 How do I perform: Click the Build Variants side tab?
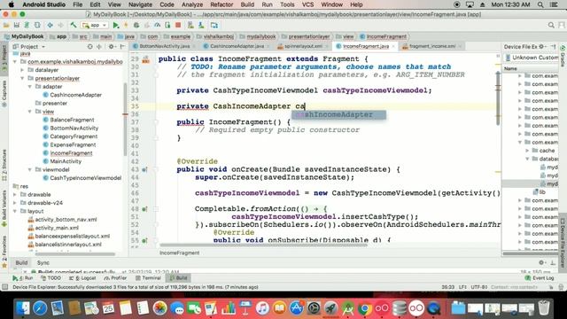point(4,208)
